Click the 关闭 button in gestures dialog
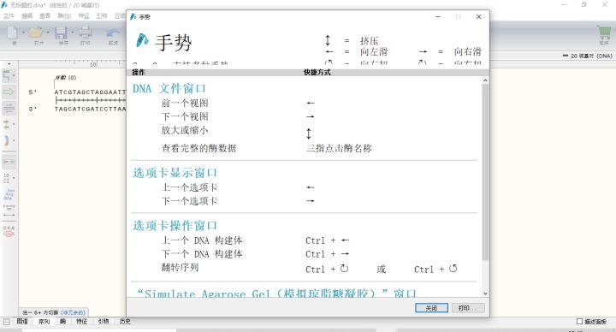Viewport: 616px width, 332px height. click(431, 308)
